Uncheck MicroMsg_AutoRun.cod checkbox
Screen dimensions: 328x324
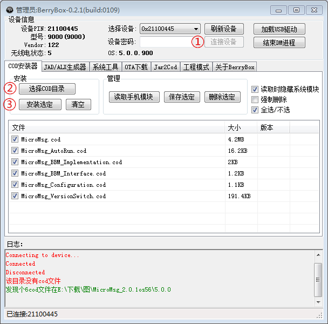[x=15, y=150]
